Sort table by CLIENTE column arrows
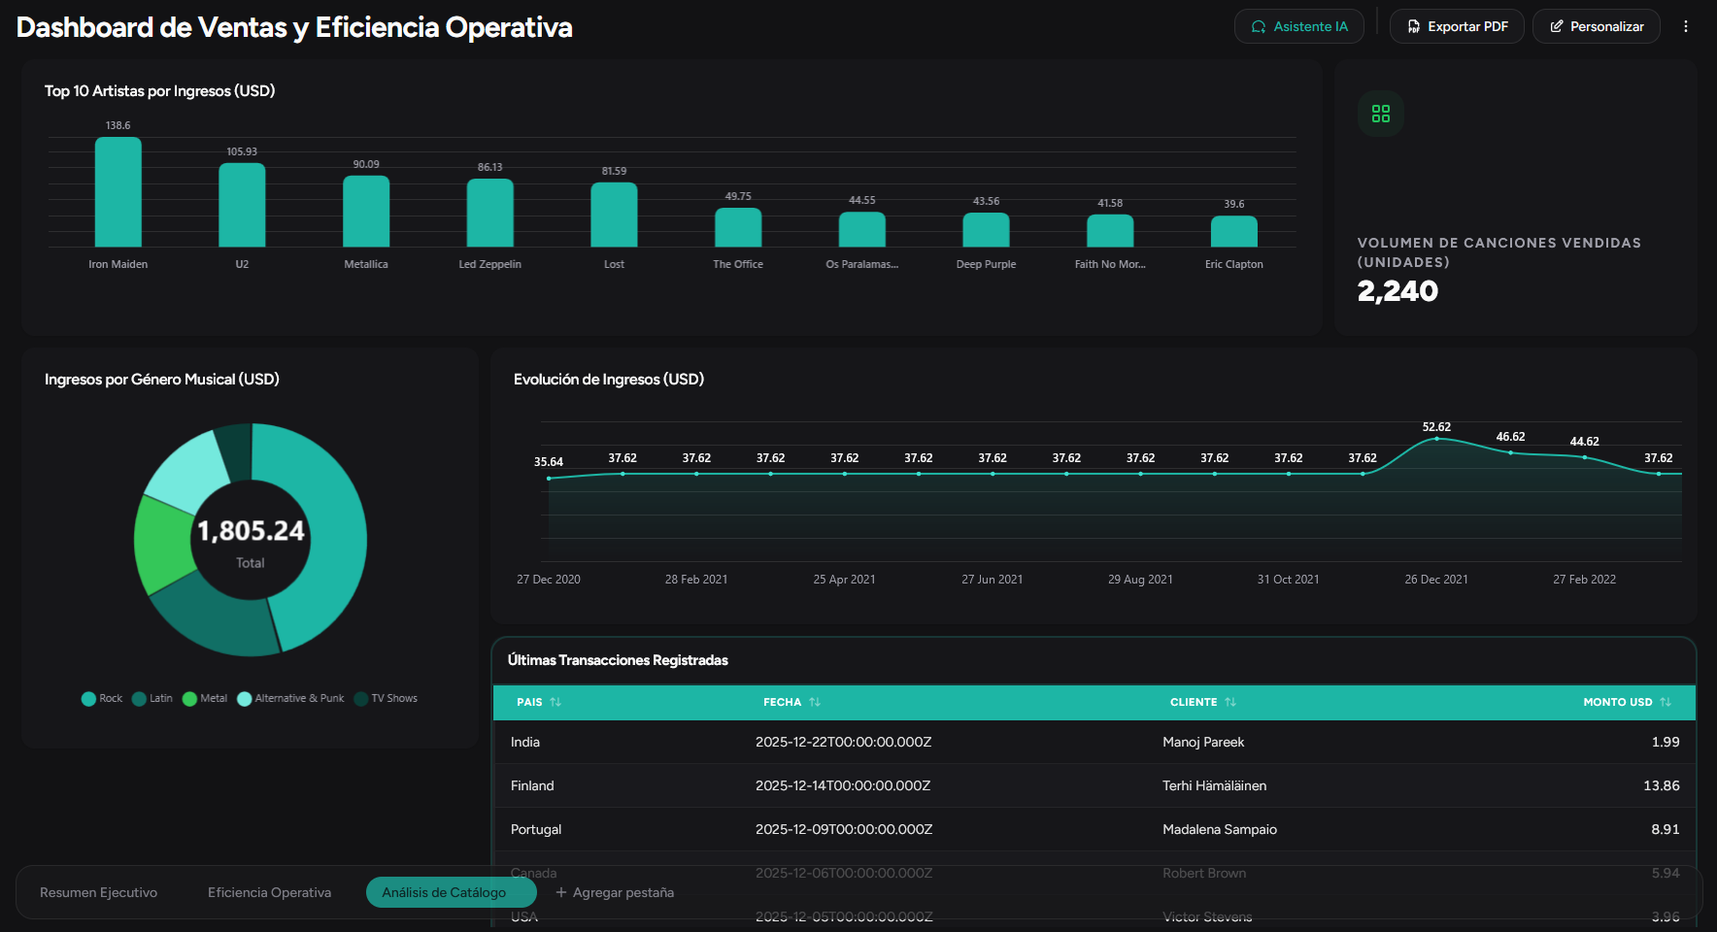The image size is (1717, 932). pyautogui.click(x=1230, y=702)
